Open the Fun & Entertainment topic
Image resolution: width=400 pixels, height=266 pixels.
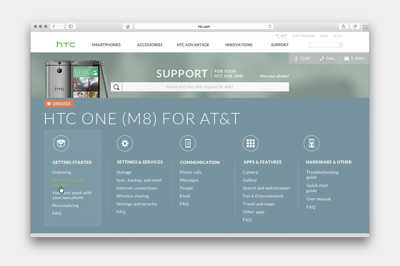pos(263,196)
